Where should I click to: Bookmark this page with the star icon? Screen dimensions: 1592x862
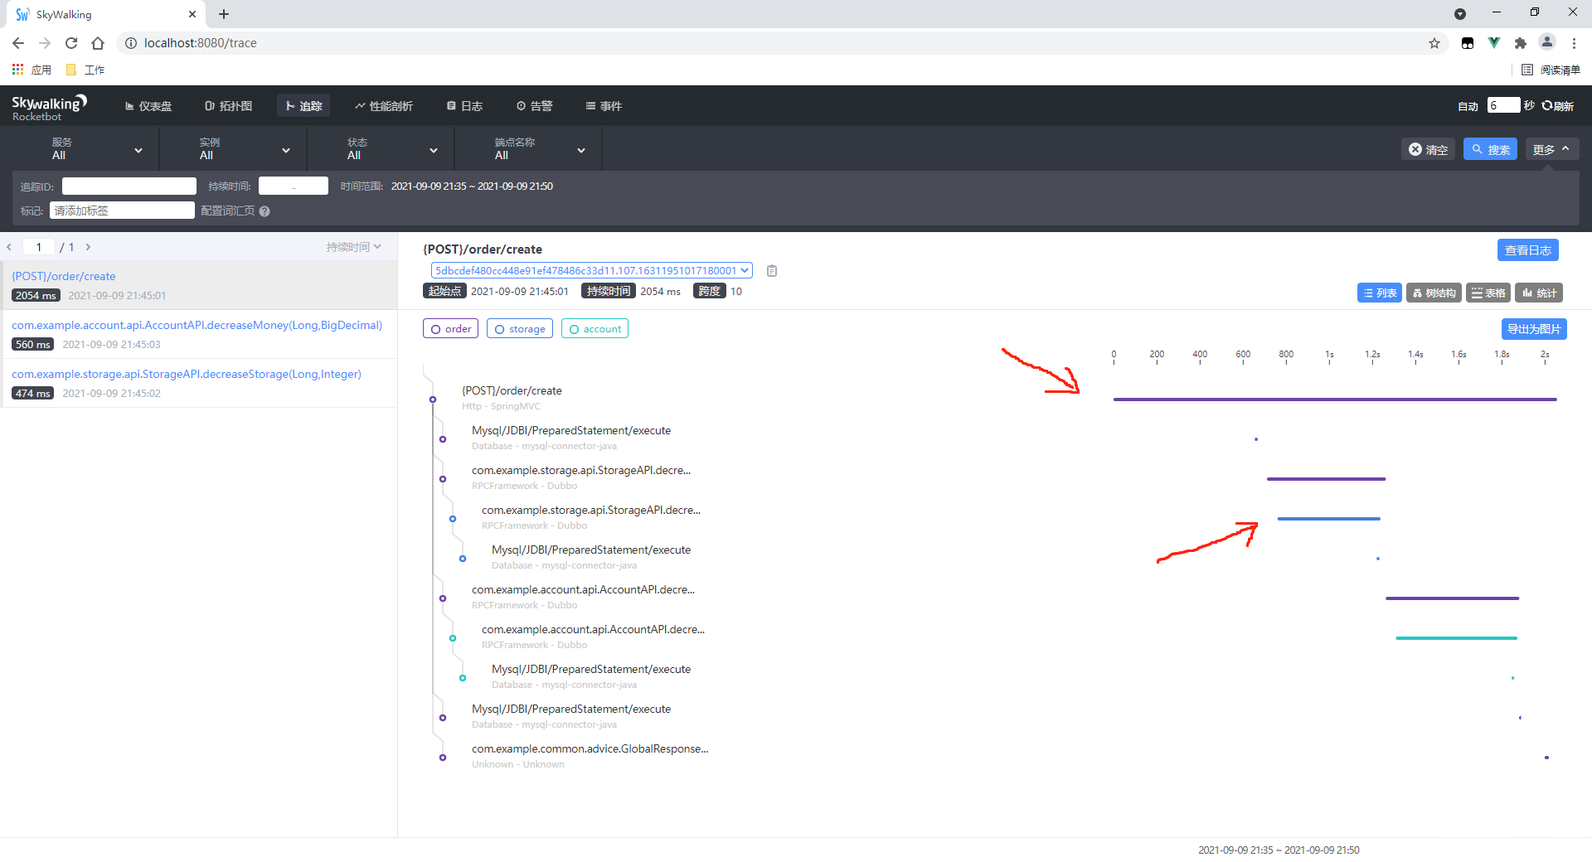pyautogui.click(x=1434, y=43)
